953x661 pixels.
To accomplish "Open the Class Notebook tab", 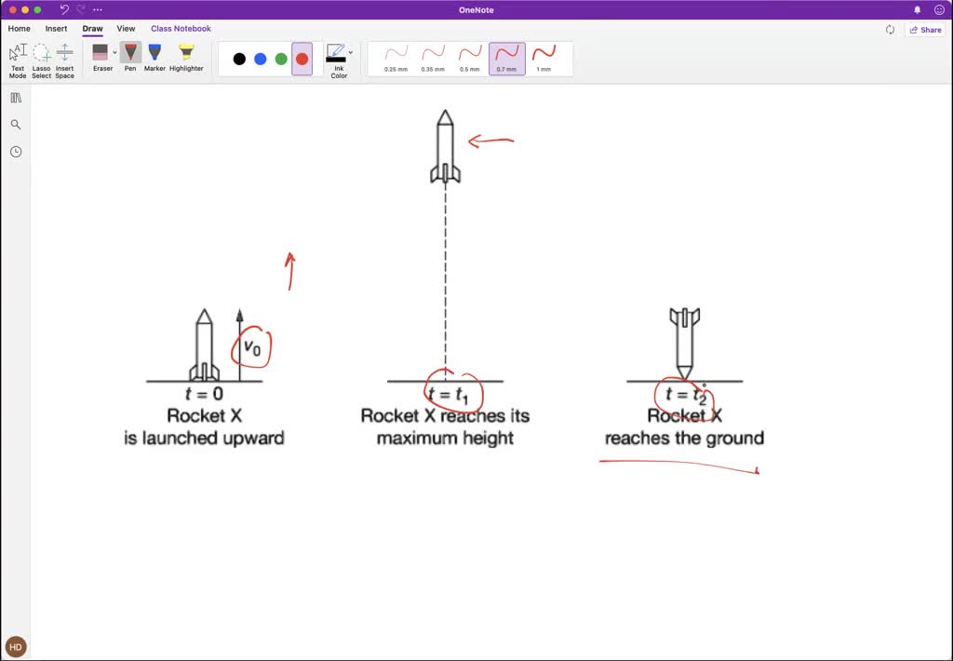I will [181, 29].
